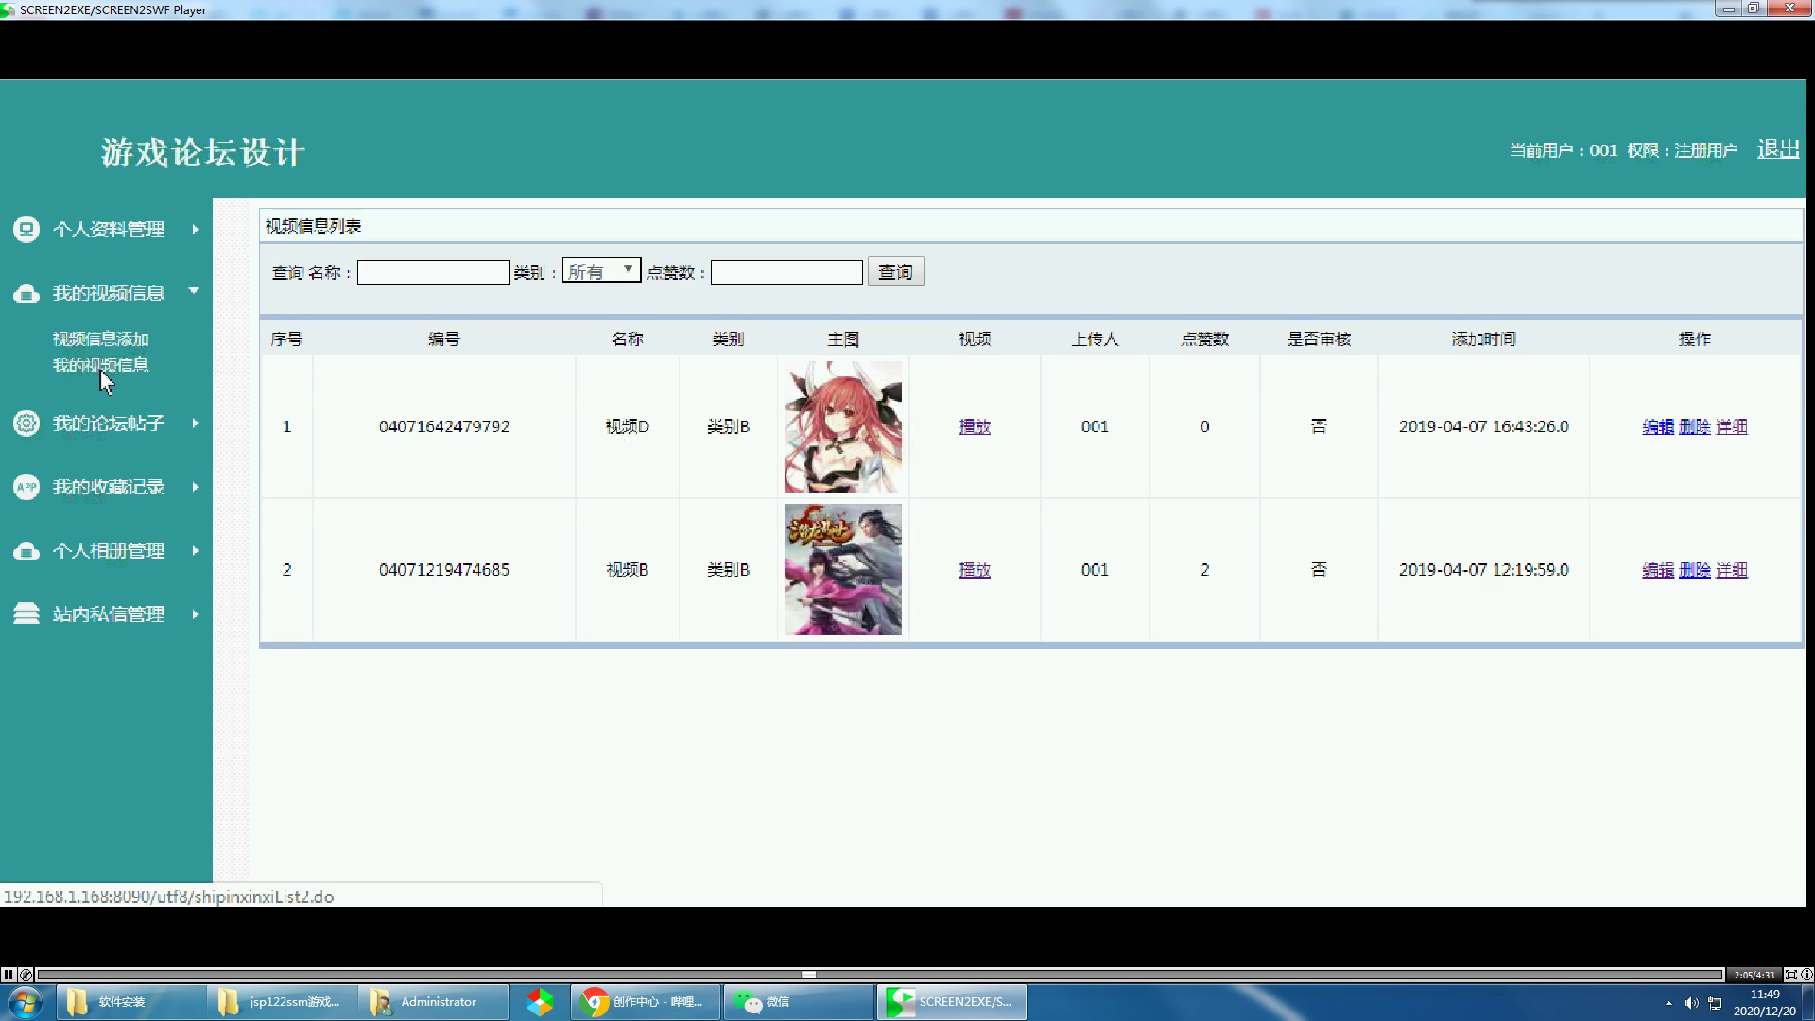Click 当前用户：001 text in header
The image size is (1815, 1021).
click(x=1564, y=150)
